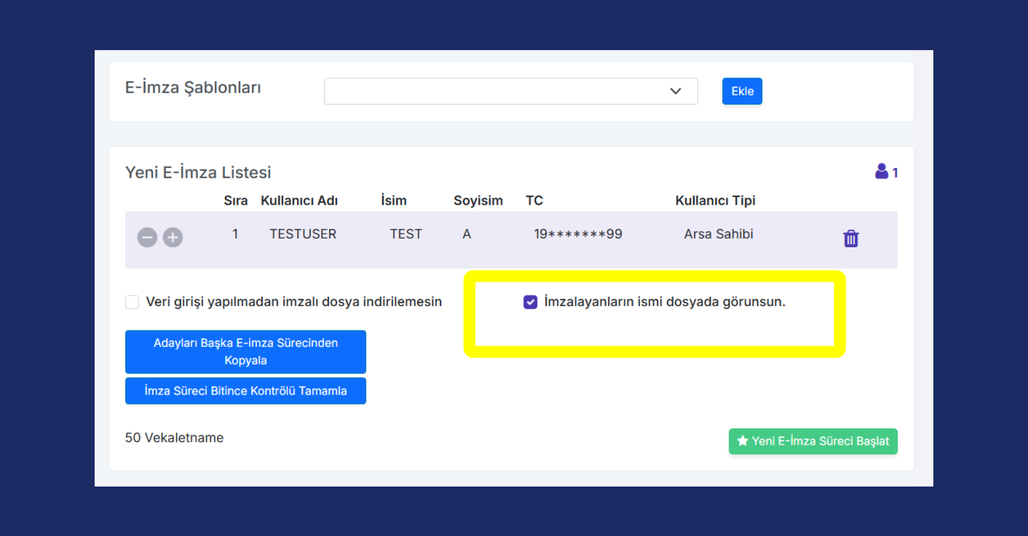Click the 'E-İmza Şablonları' label

coord(193,88)
